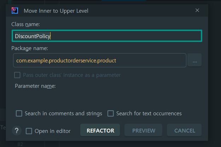Open help via the question mark icon
Viewport: 221px width, 147px height.
pyautogui.click(x=17, y=130)
